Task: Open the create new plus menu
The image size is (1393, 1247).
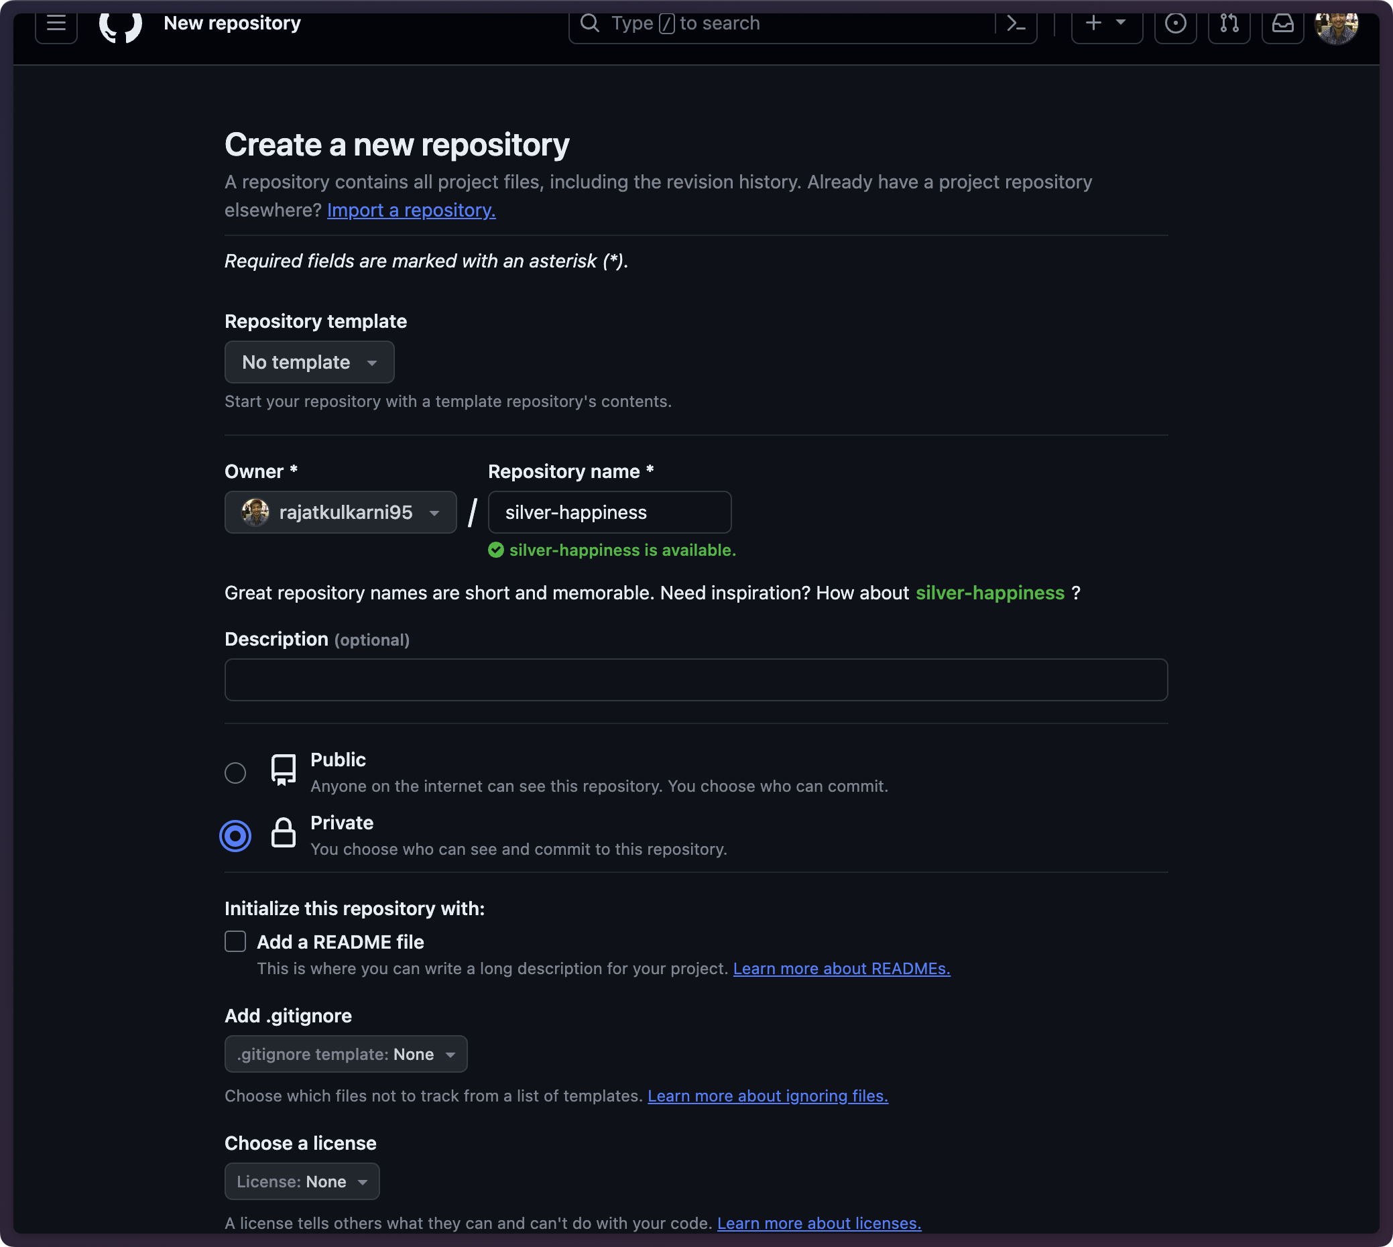Action: 1107,25
